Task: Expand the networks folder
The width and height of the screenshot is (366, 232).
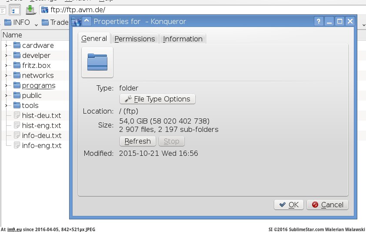Action: (6, 75)
